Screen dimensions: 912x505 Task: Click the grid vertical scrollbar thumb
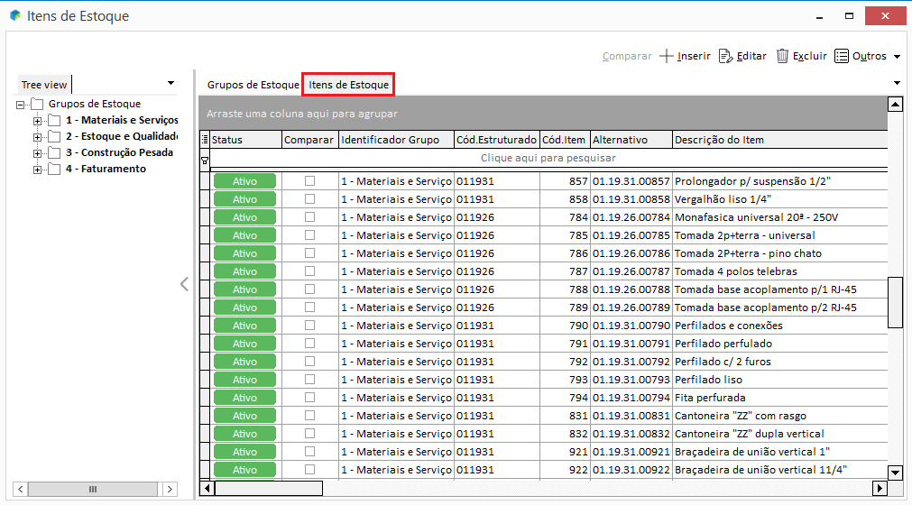click(895, 303)
